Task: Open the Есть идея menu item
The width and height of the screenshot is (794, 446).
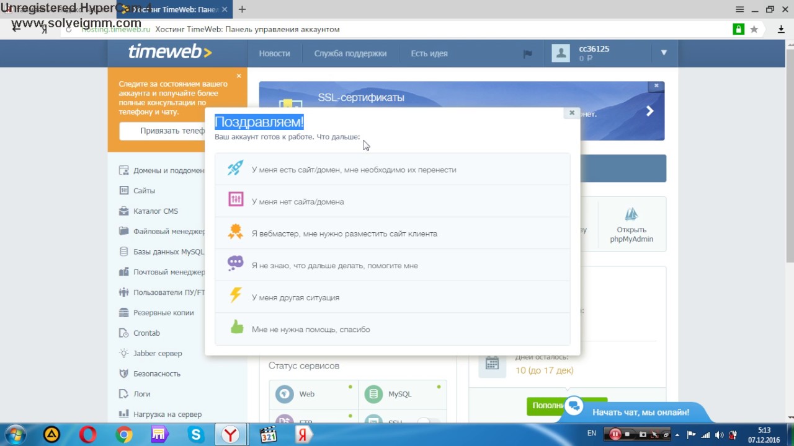Action: click(429, 53)
